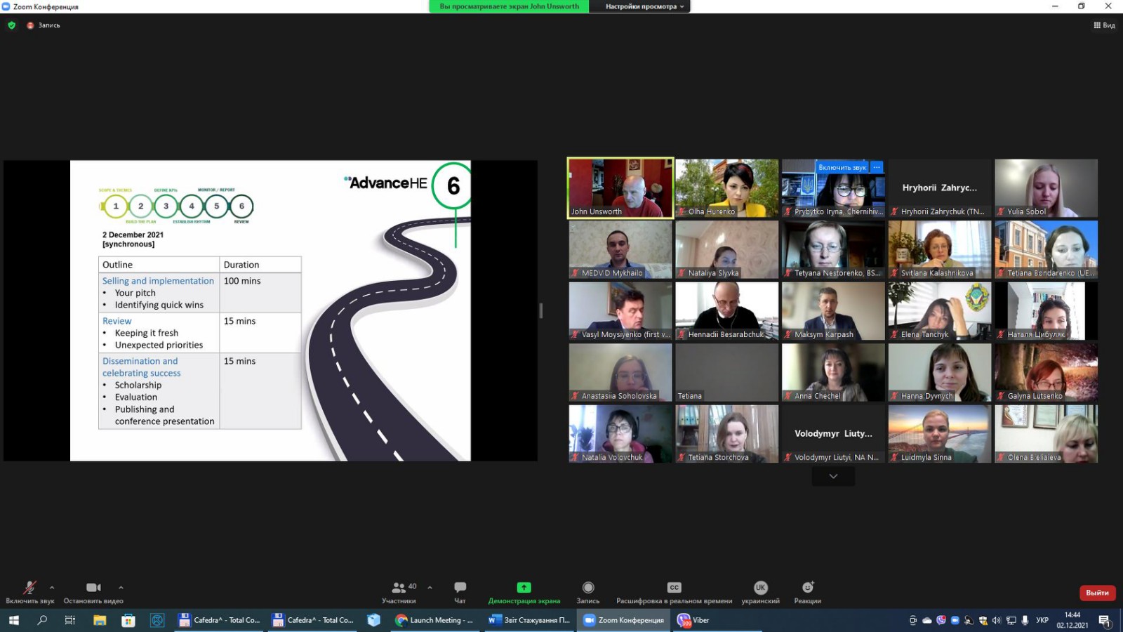Open the Настройки просмотра dropdown

click(x=644, y=6)
